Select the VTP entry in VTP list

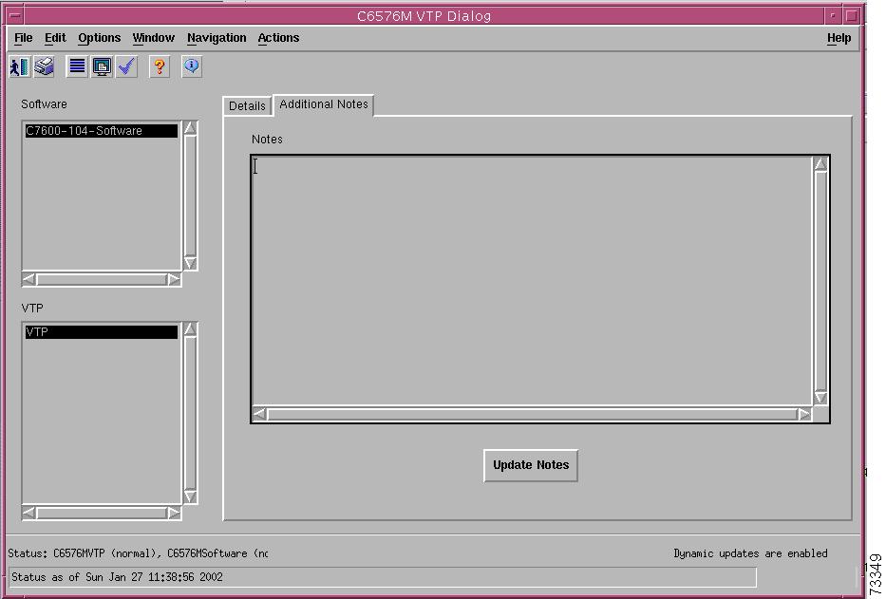tap(102, 331)
